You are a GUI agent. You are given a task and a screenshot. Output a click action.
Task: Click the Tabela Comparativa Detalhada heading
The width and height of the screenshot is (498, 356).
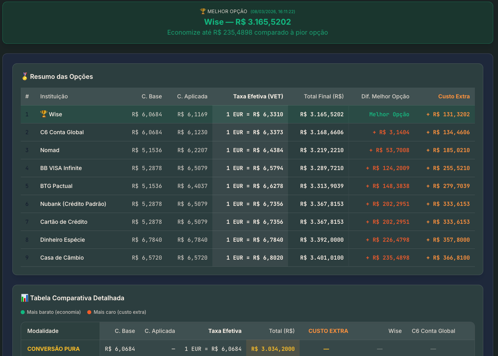pyautogui.click(x=77, y=298)
